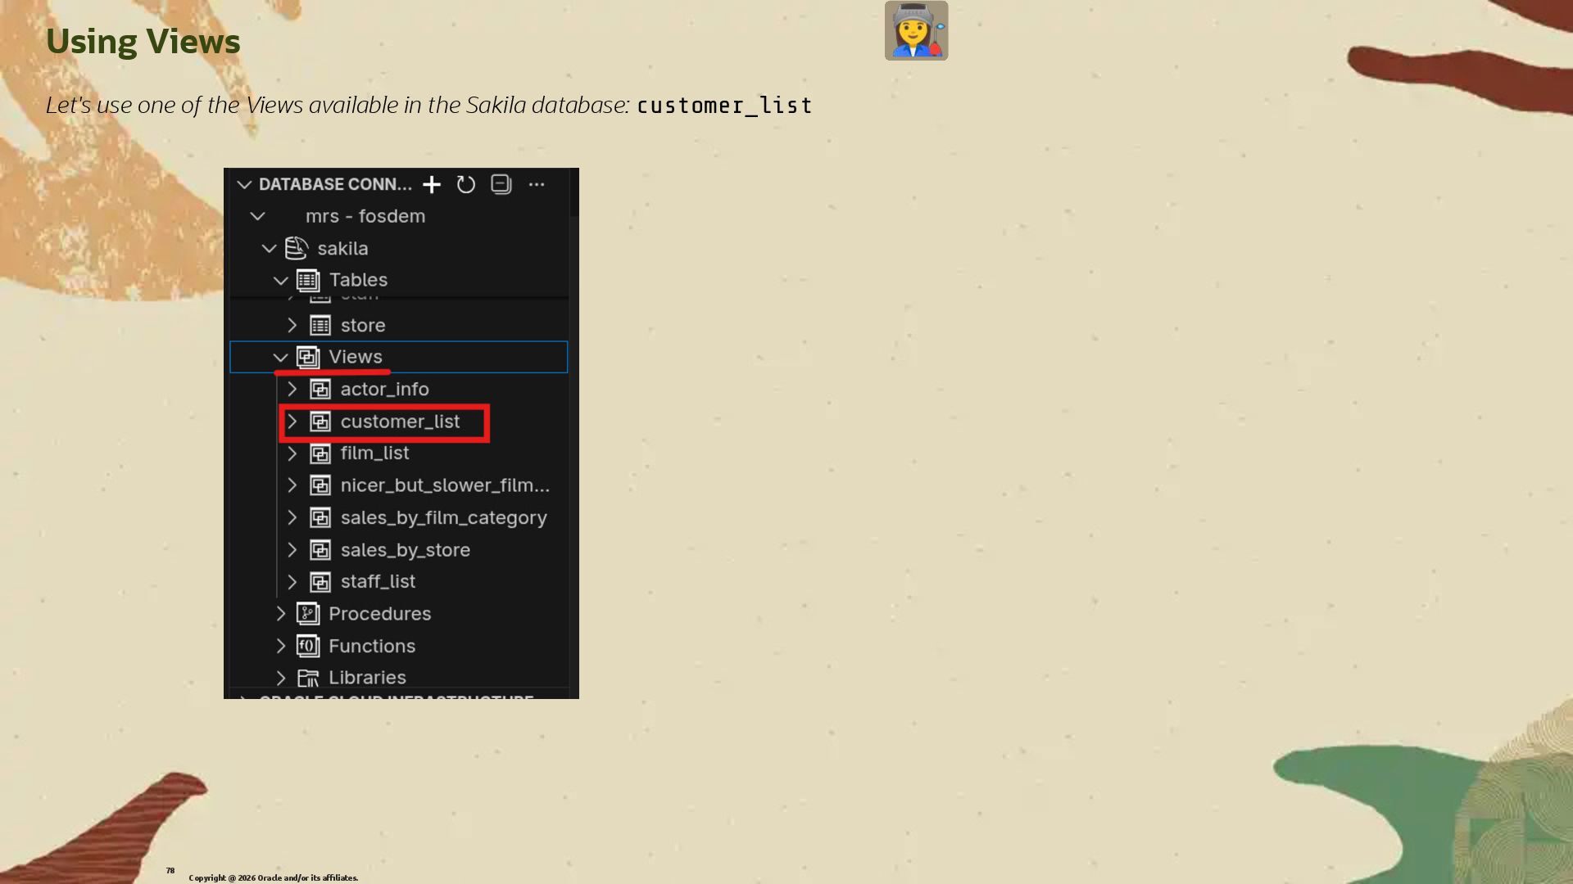The height and width of the screenshot is (884, 1573).
Task: Click the sakila schema database icon
Action: click(x=297, y=248)
